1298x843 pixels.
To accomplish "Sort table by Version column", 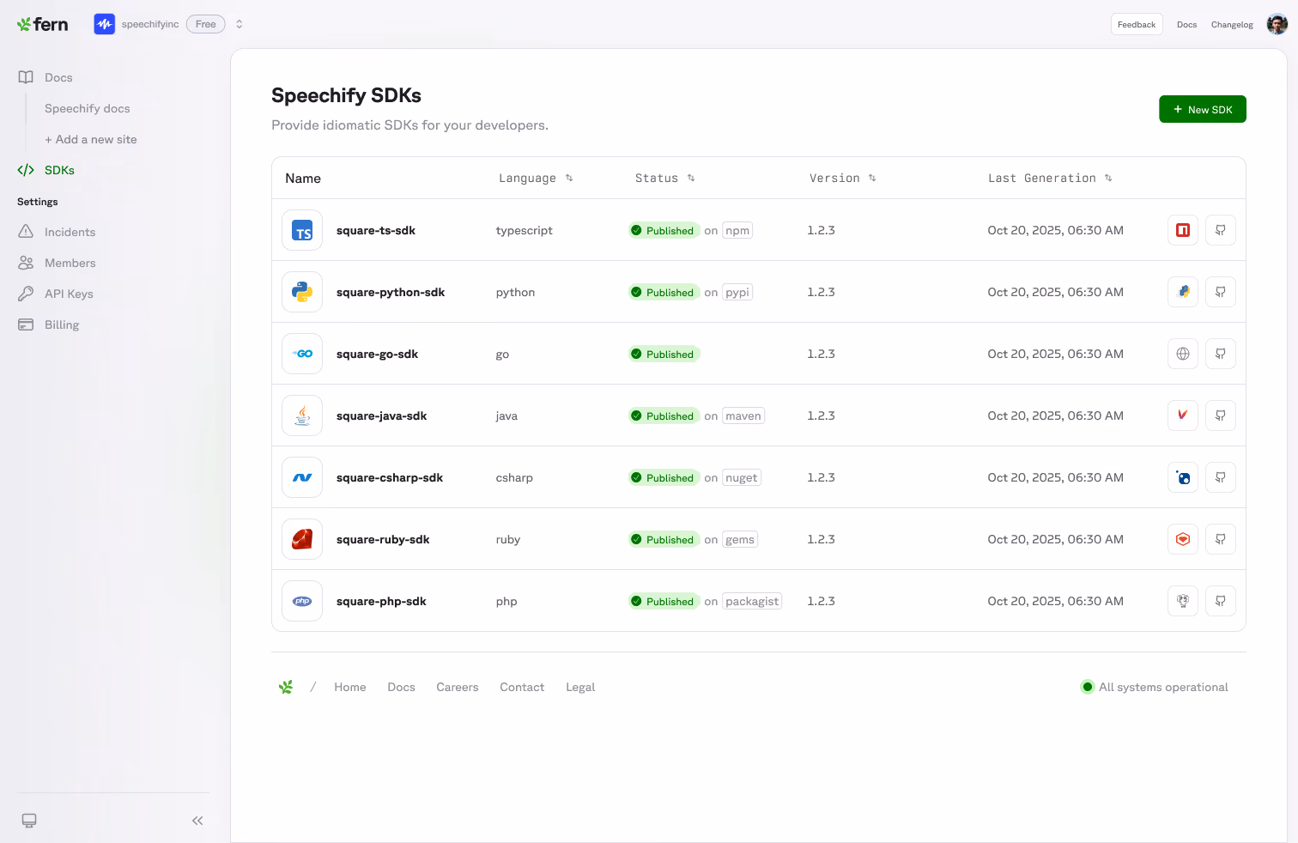I will [x=842, y=178].
